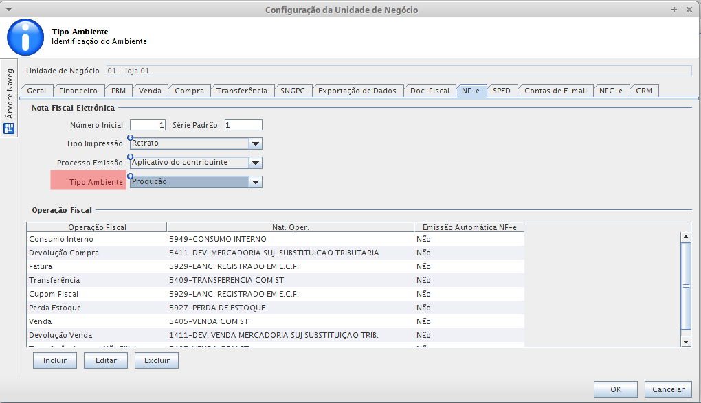Viewport: 701px width, 403px height.
Task: Open the Produção combo box
Action: click(196, 182)
